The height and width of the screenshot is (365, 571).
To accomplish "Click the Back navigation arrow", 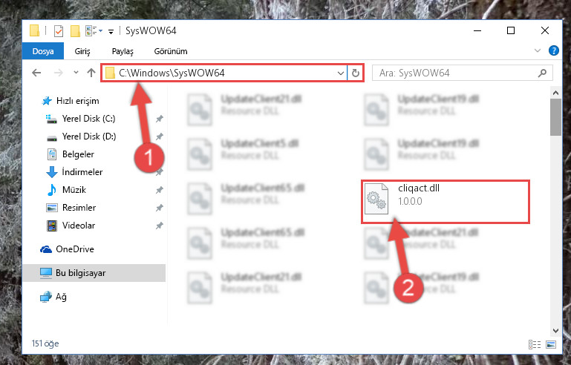I will (x=36, y=73).
